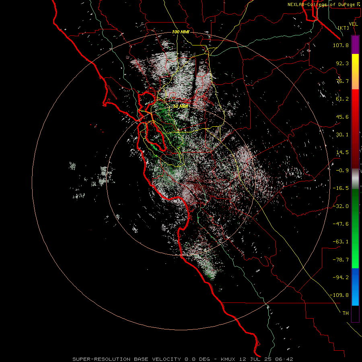This screenshot has height=362, width=362.
Task: Click the -16.5 legend value
Action: (341, 188)
